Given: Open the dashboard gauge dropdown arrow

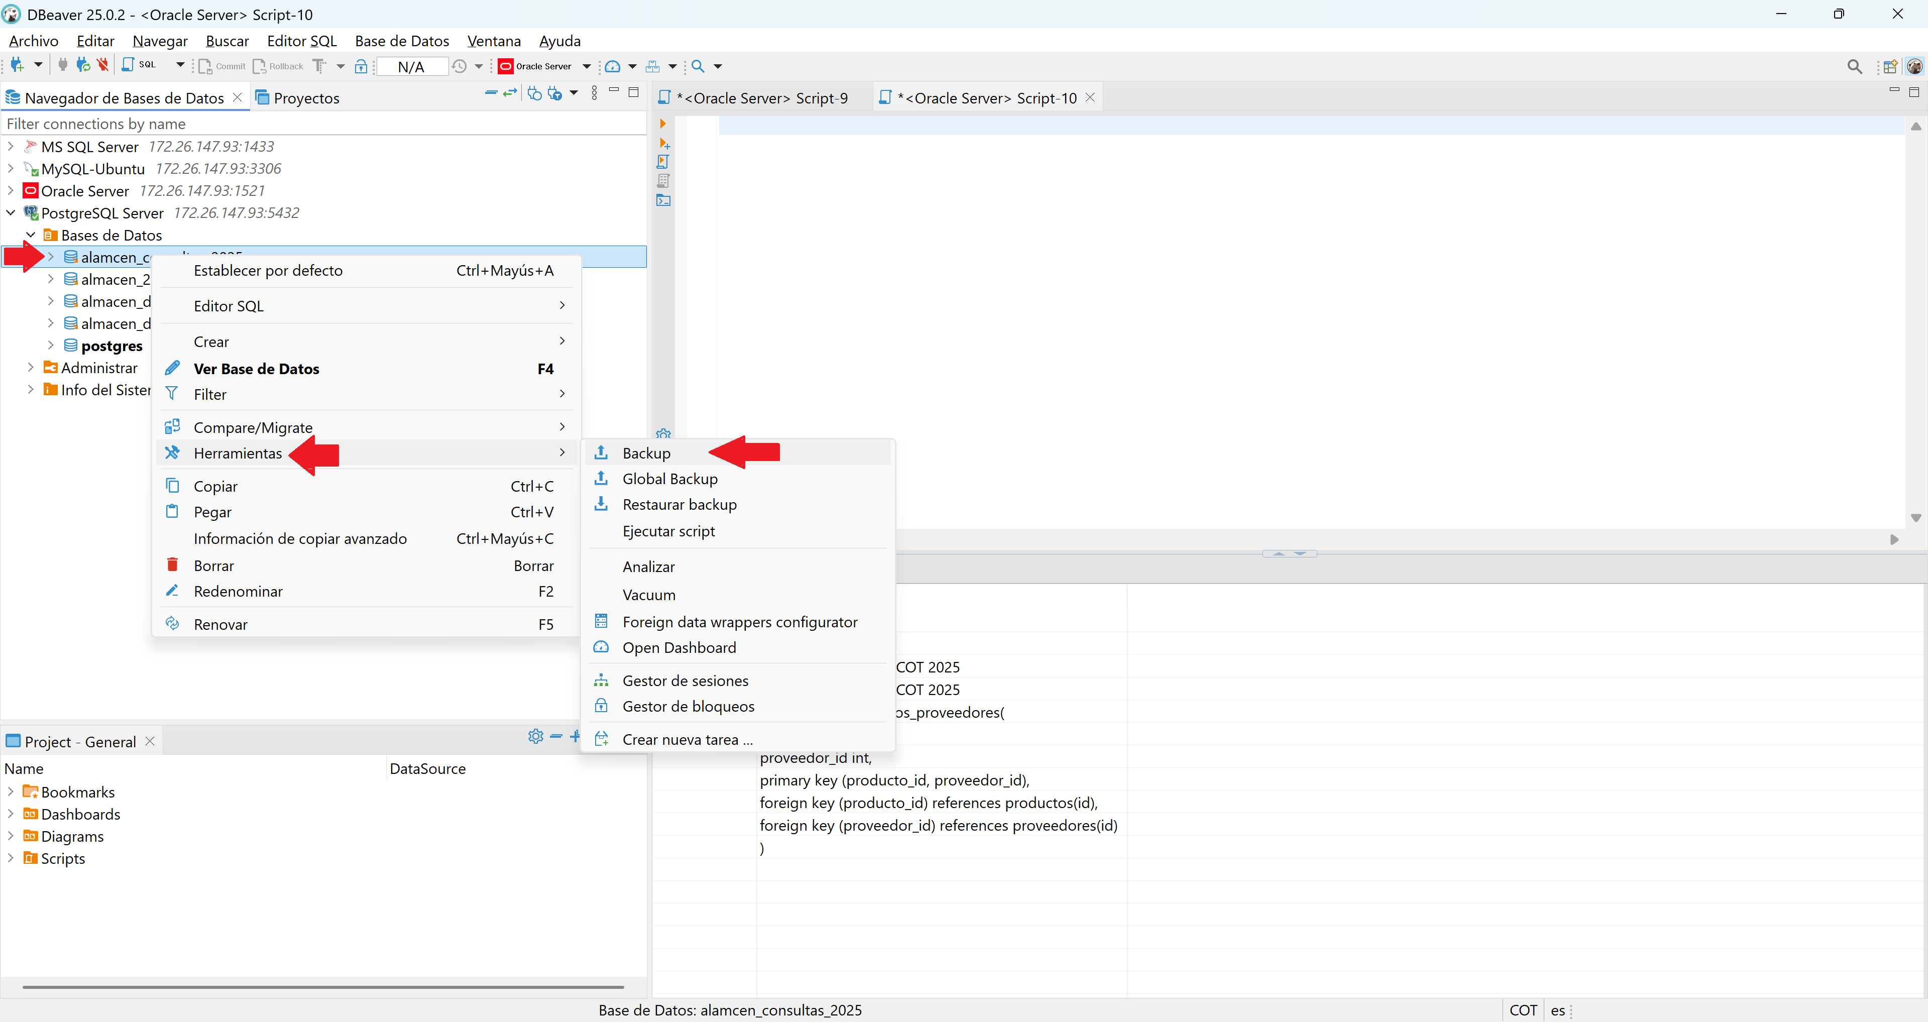Looking at the screenshot, I should click(632, 67).
